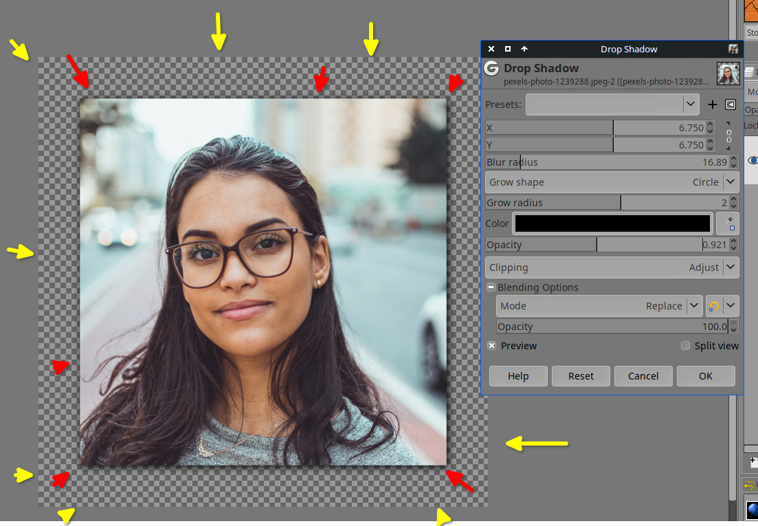Confirm the drop shadow with OK
The width and height of the screenshot is (758, 526).
[x=706, y=376]
